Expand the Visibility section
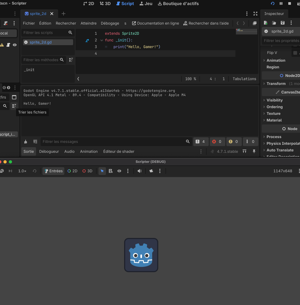This screenshot has height=305, width=300. (274, 100)
